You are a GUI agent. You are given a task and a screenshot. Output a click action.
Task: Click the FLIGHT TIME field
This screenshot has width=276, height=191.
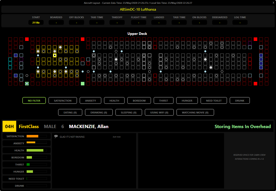coord(139,23)
